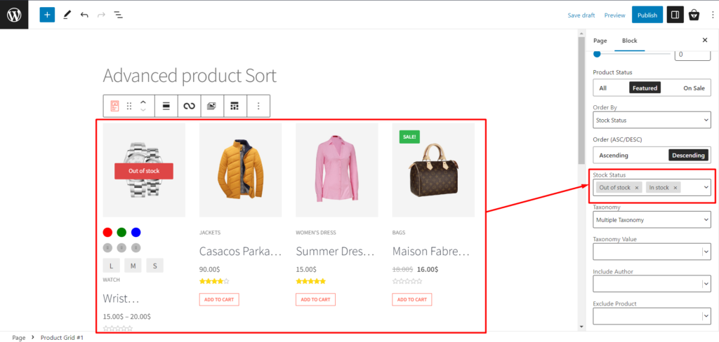The width and height of the screenshot is (719, 342).
Task: Pick the green color swatch
Action: [x=121, y=232]
